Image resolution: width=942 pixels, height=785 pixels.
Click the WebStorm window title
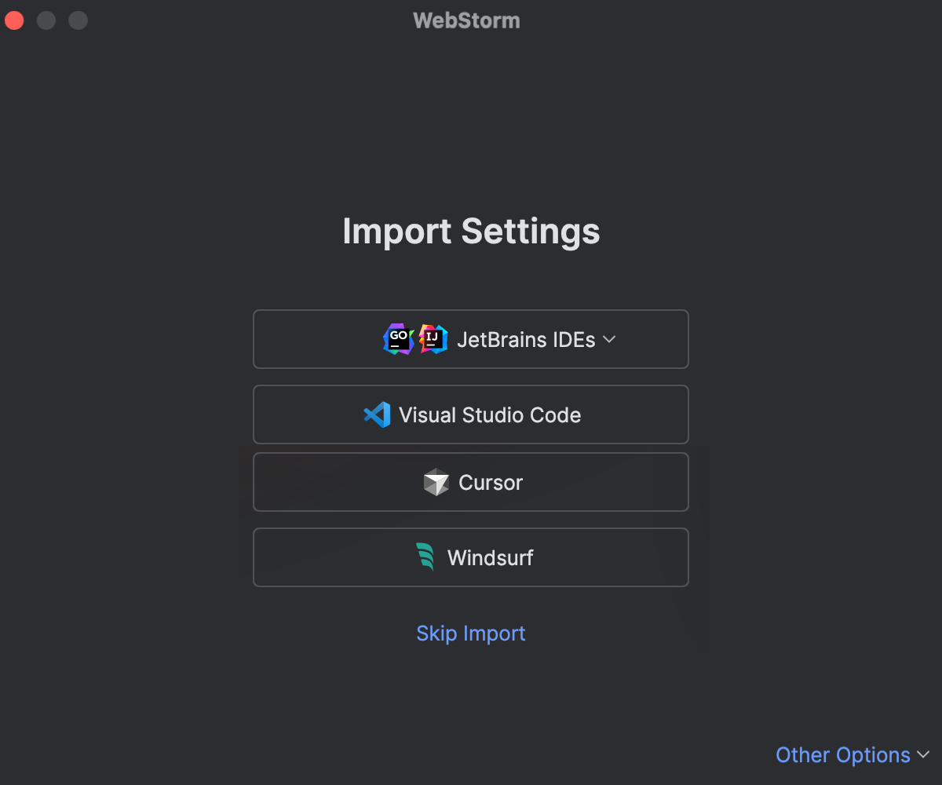point(466,20)
